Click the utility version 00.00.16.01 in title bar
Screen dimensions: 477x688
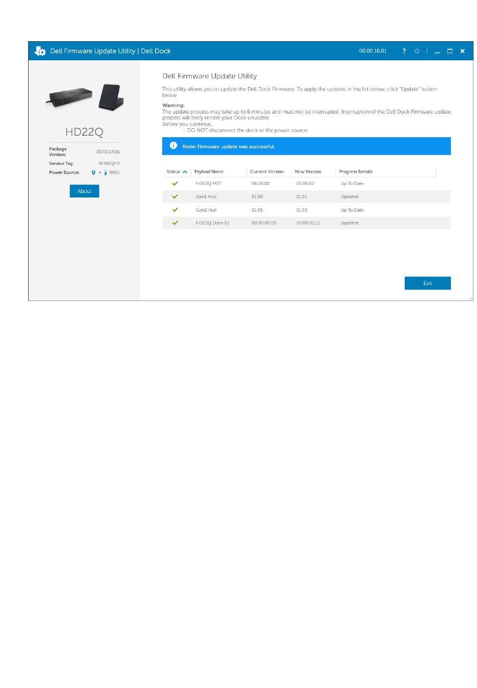pyautogui.click(x=373, y=51)
